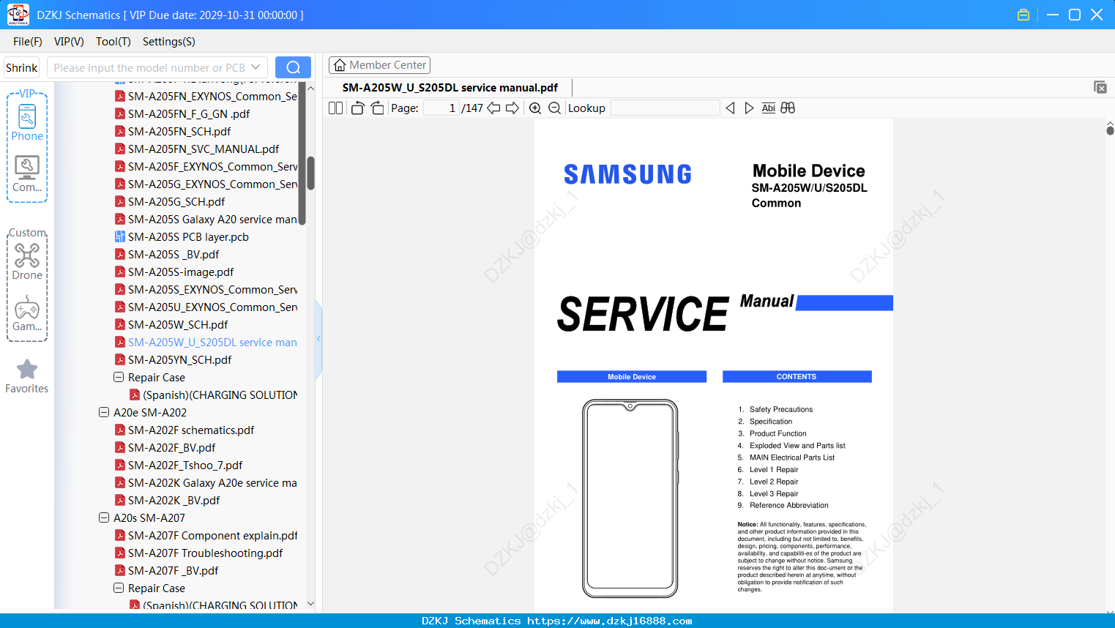Click PDF icon beside SM-A207F Troubleshooting.pdf
1115x628 pixels.
point(120,553)
